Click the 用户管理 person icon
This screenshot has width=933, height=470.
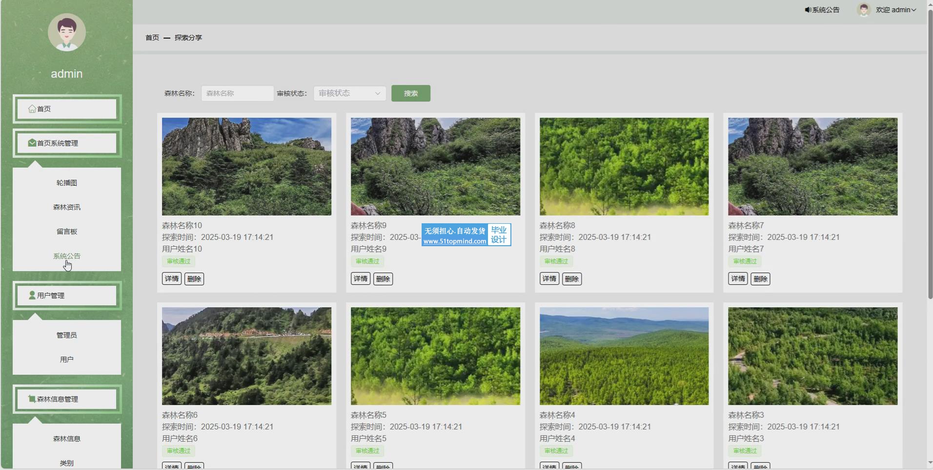[32, 295]
